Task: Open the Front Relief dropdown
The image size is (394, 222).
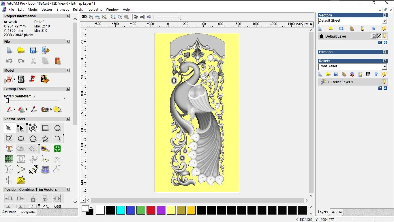Action: [x=384, y=66]
